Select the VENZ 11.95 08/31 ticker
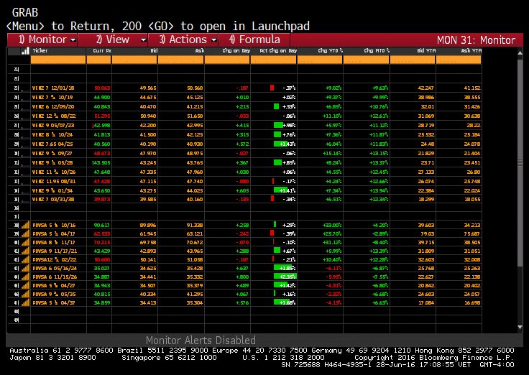Viewport: 529px width, 375px height. click(54, 181)
